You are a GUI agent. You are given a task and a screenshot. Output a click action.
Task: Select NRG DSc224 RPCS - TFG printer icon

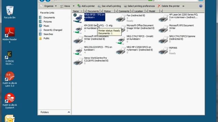click(x=78, y=51)
